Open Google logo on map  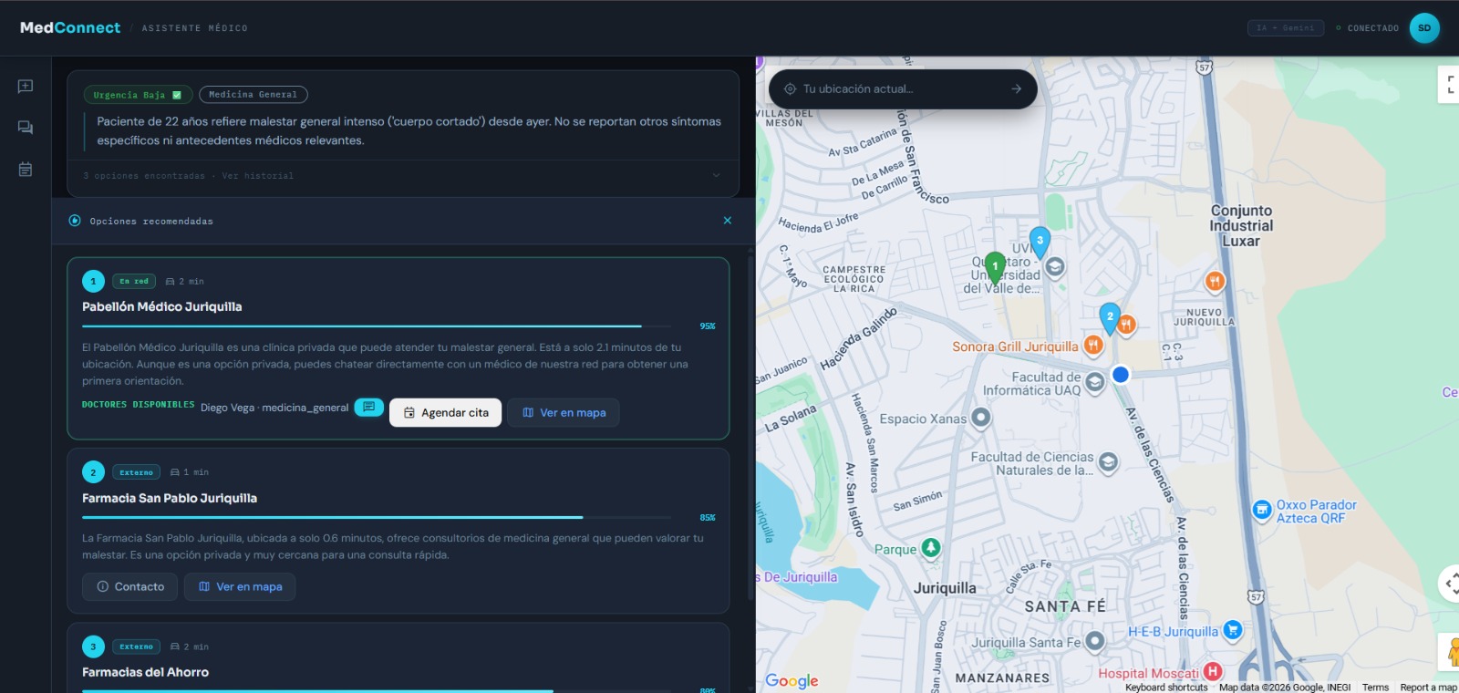click(792, 681)
